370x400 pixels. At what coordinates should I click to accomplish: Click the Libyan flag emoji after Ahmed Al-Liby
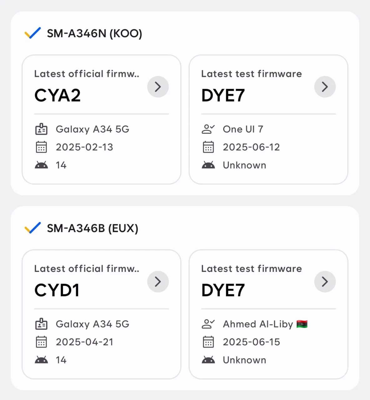point(302,324)
